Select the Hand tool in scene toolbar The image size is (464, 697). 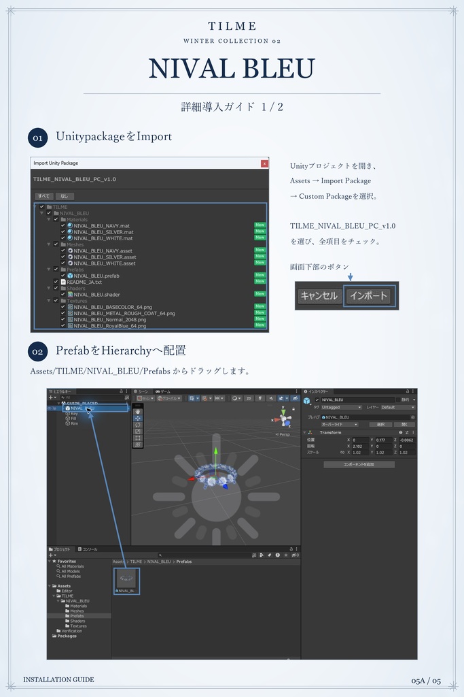click(x=138, y=412)
